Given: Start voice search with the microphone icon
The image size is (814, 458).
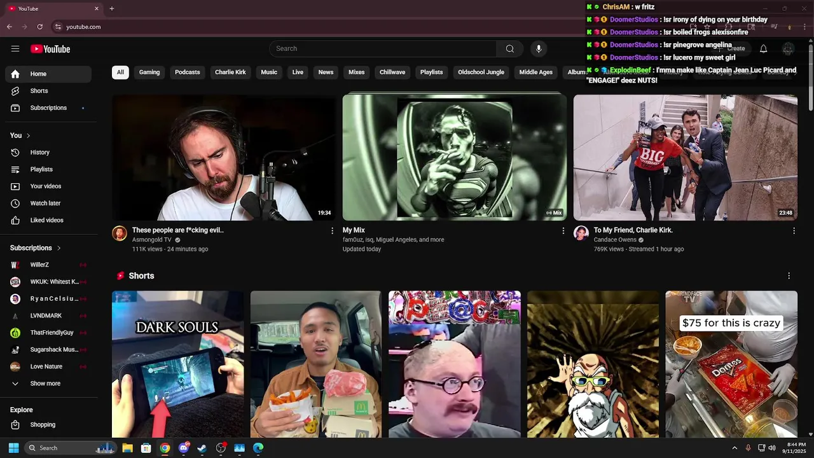Looking at the screenshot, I should click(539, 49).
